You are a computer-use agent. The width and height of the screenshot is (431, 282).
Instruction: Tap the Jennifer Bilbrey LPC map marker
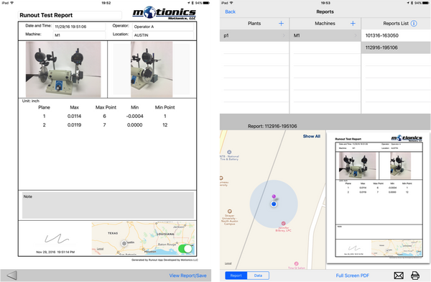coord(283,223)
